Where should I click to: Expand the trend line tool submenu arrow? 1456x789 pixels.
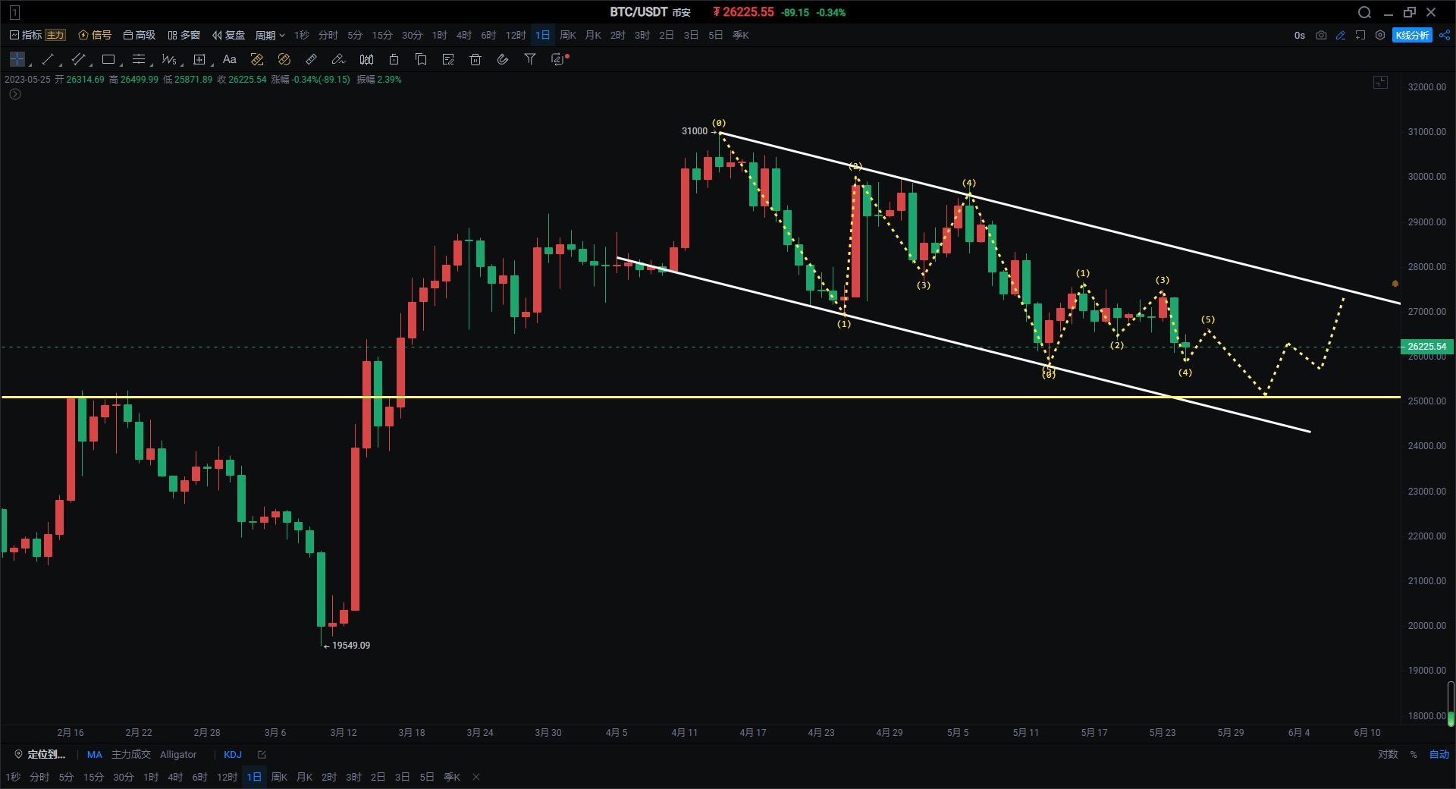tap(60, 65)
